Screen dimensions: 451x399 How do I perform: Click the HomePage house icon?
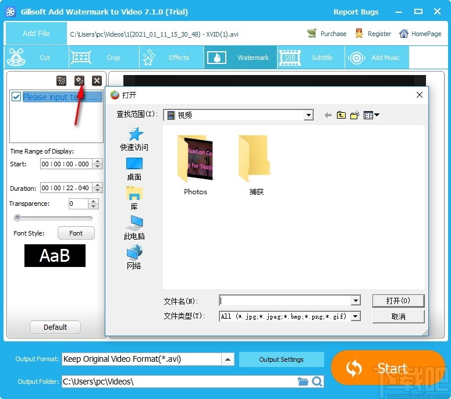(403, 34)
